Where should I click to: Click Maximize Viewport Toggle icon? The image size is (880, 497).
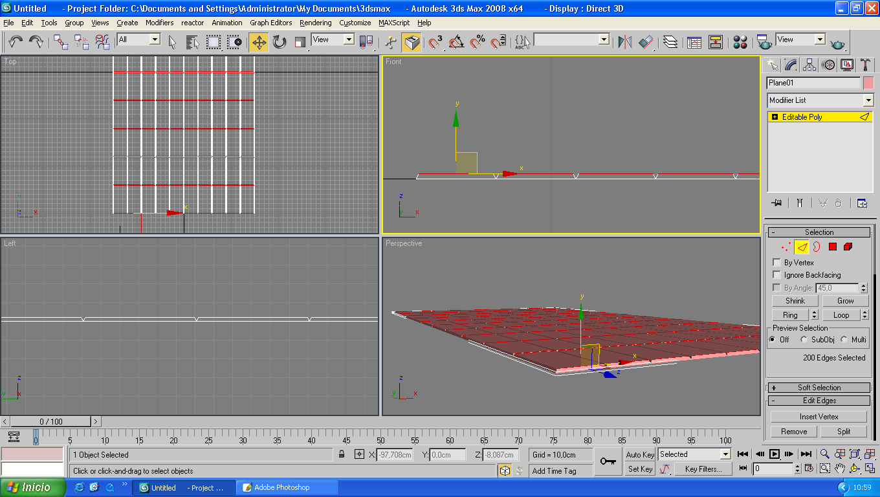click(870, 469)
